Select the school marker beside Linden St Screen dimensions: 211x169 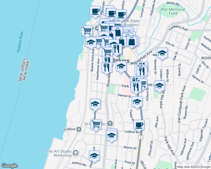pos(159,86)
